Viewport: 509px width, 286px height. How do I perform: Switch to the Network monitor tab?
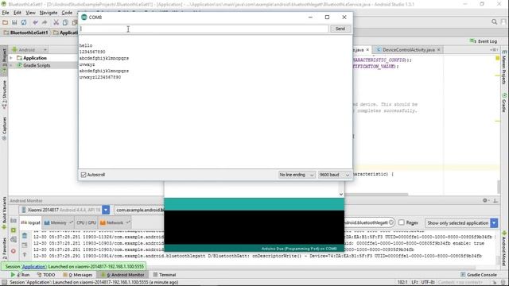click(x=115, y=222)
